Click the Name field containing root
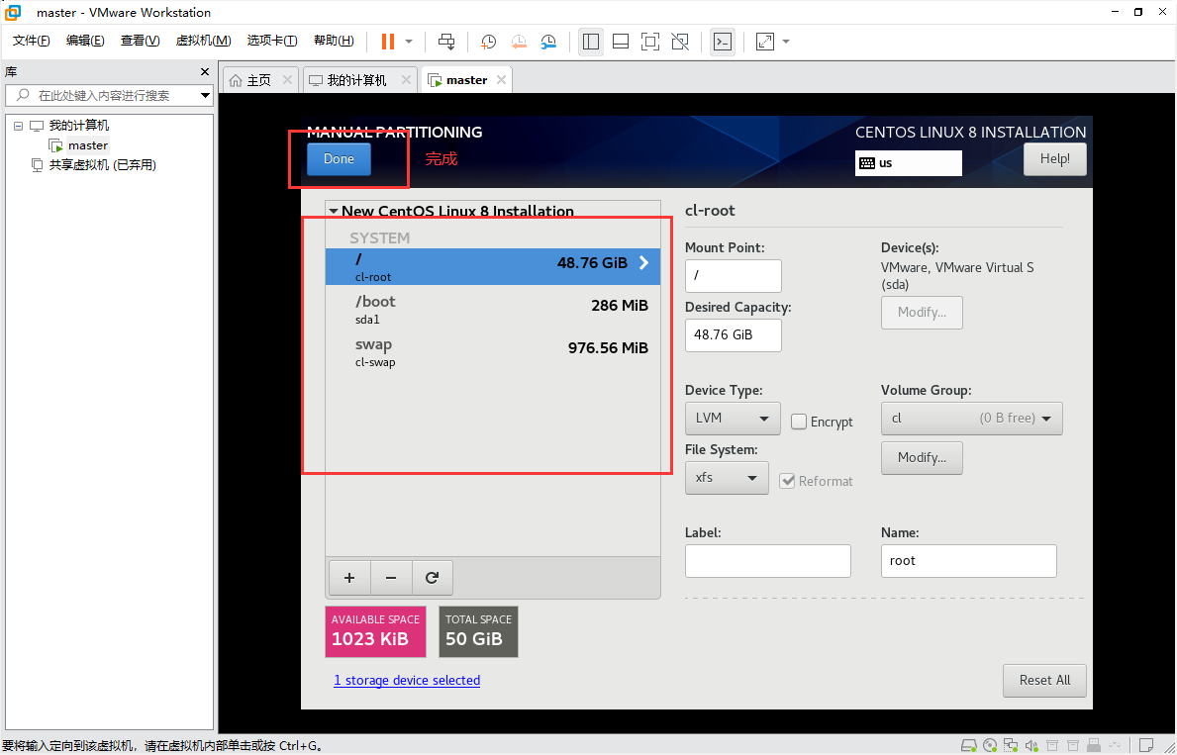 969,561
